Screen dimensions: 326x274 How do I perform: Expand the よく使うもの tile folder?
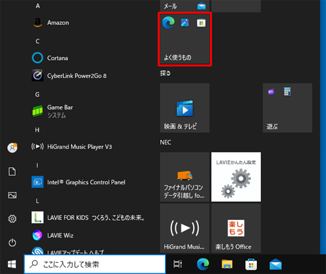click(x=185, y=39)
